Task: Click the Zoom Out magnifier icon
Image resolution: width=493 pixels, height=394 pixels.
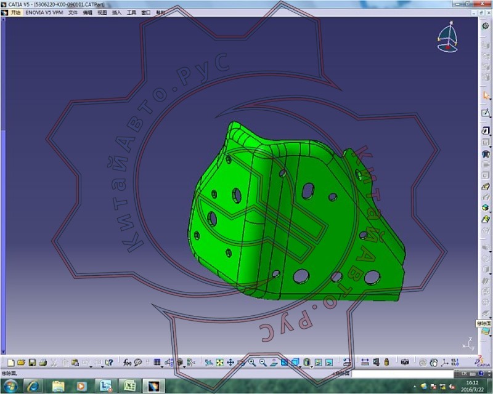Action: (263, 363)
